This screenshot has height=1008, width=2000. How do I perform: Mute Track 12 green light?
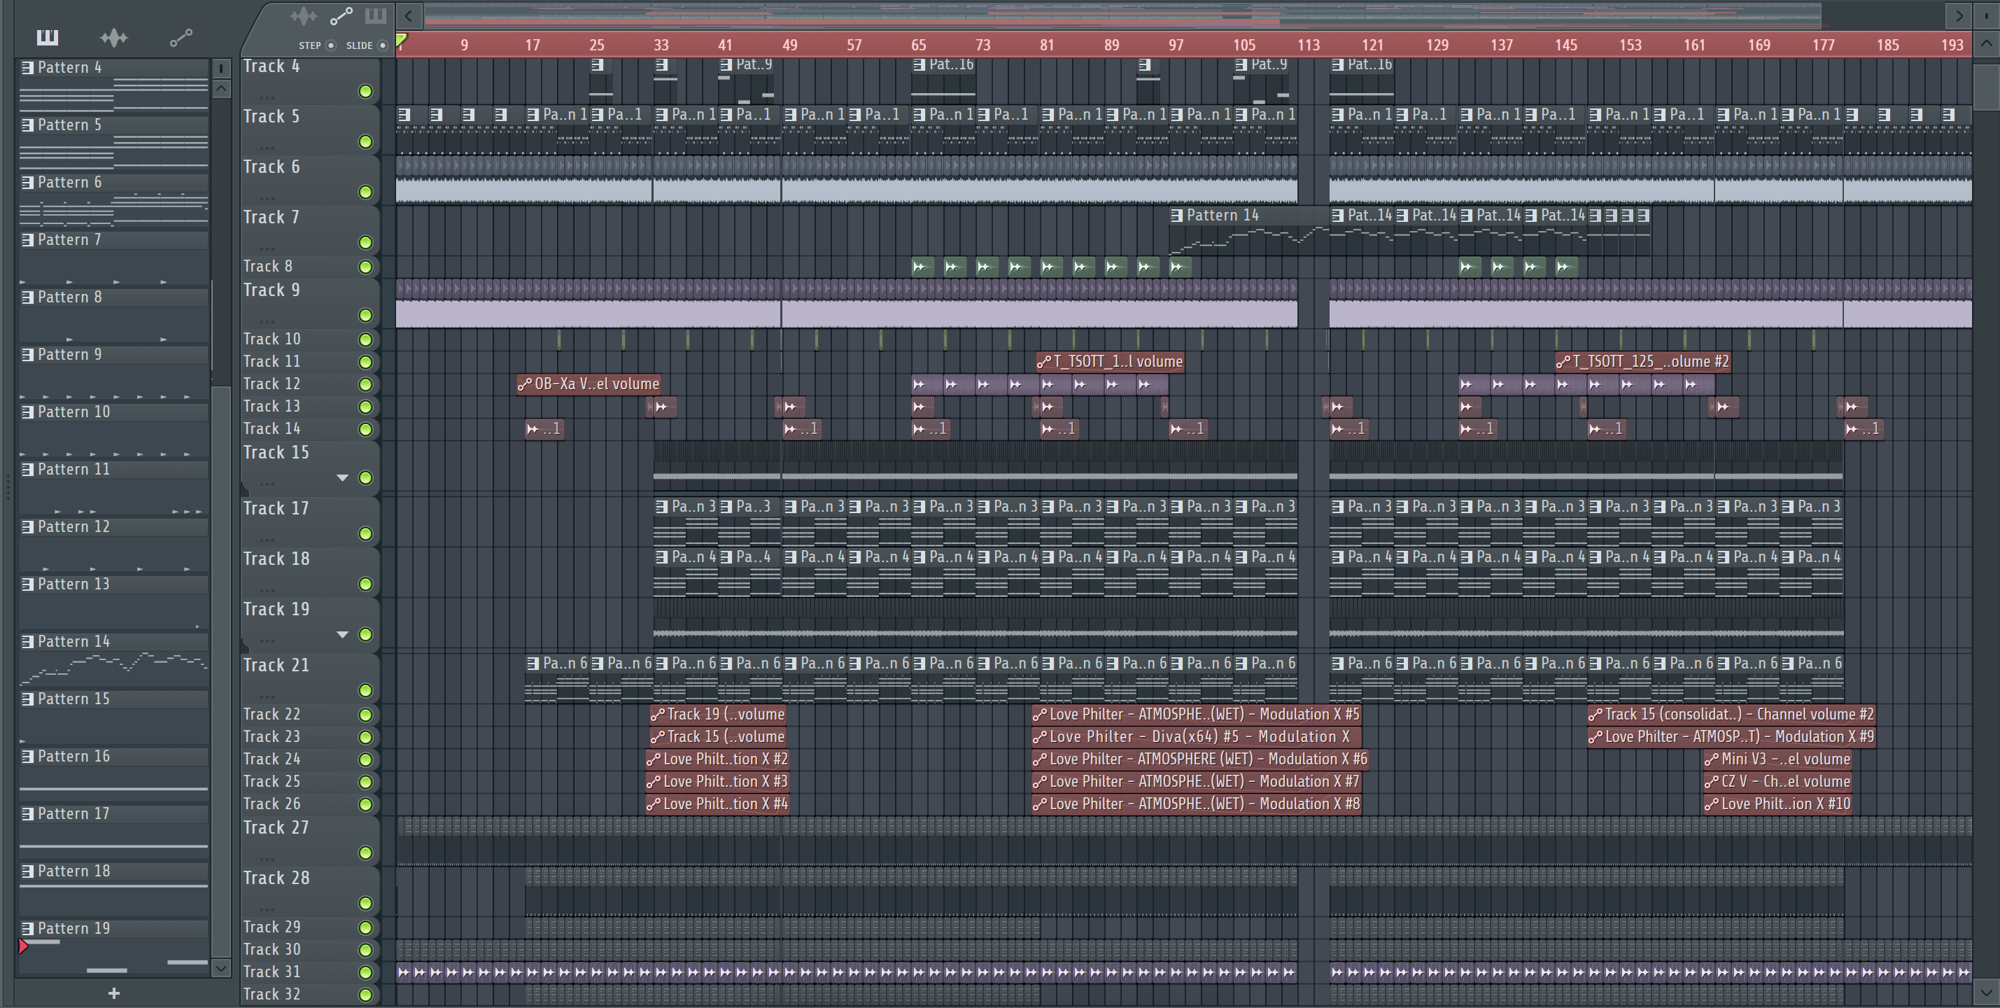click(x=365, y=384)
